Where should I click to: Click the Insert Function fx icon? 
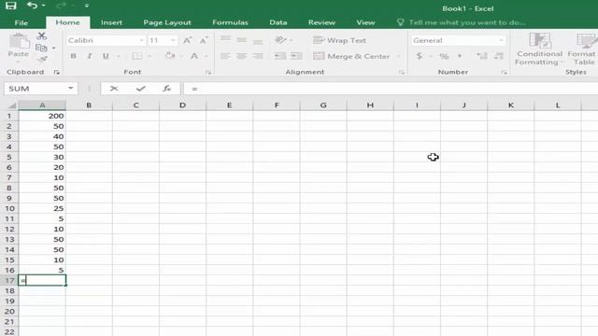click(166, 89)
